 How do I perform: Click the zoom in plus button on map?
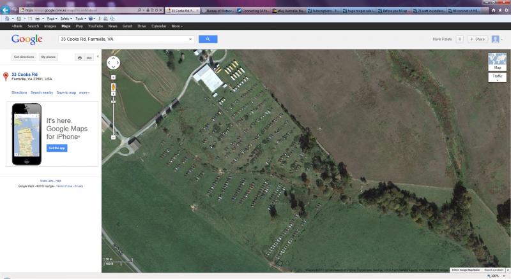tap(113, 94)
